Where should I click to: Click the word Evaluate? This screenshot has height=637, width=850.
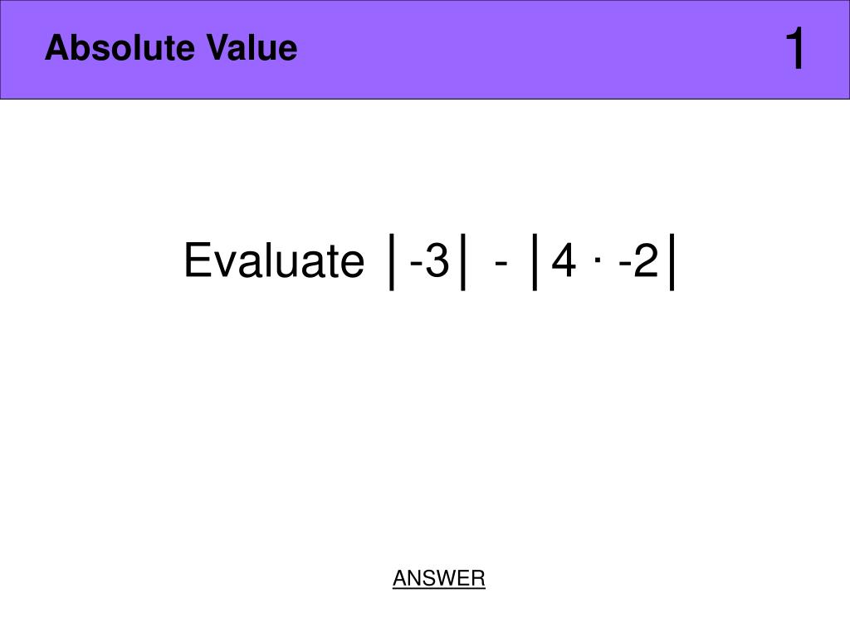274,260
